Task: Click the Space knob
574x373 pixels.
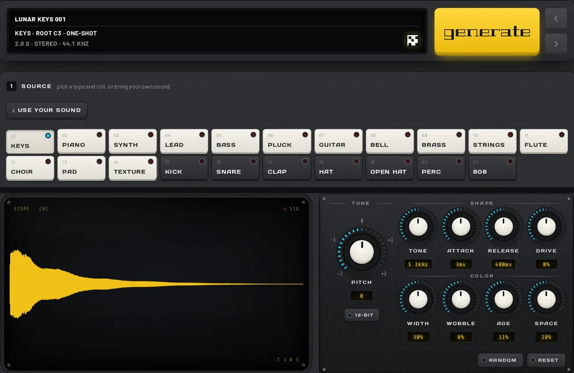Action: [x=546, y=299]
